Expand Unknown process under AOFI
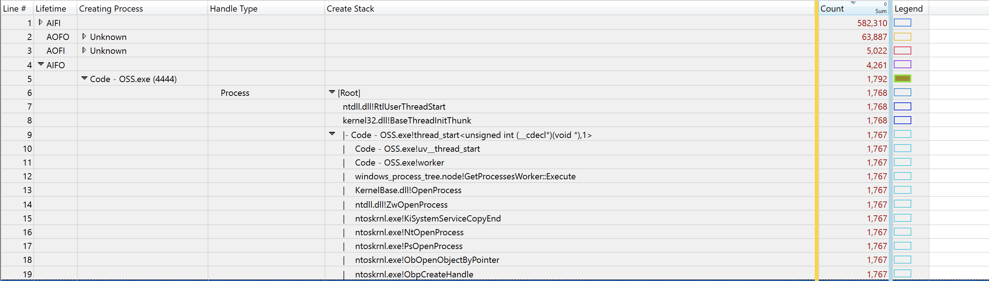 tap(84, 50)
